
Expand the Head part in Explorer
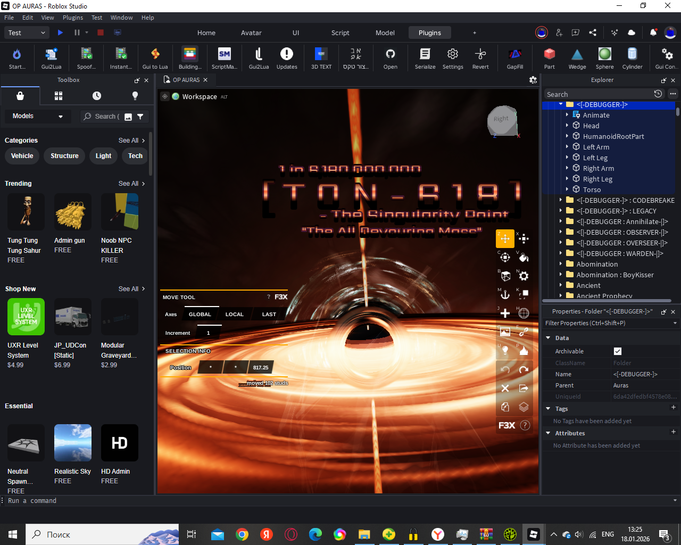pos(567,126)
